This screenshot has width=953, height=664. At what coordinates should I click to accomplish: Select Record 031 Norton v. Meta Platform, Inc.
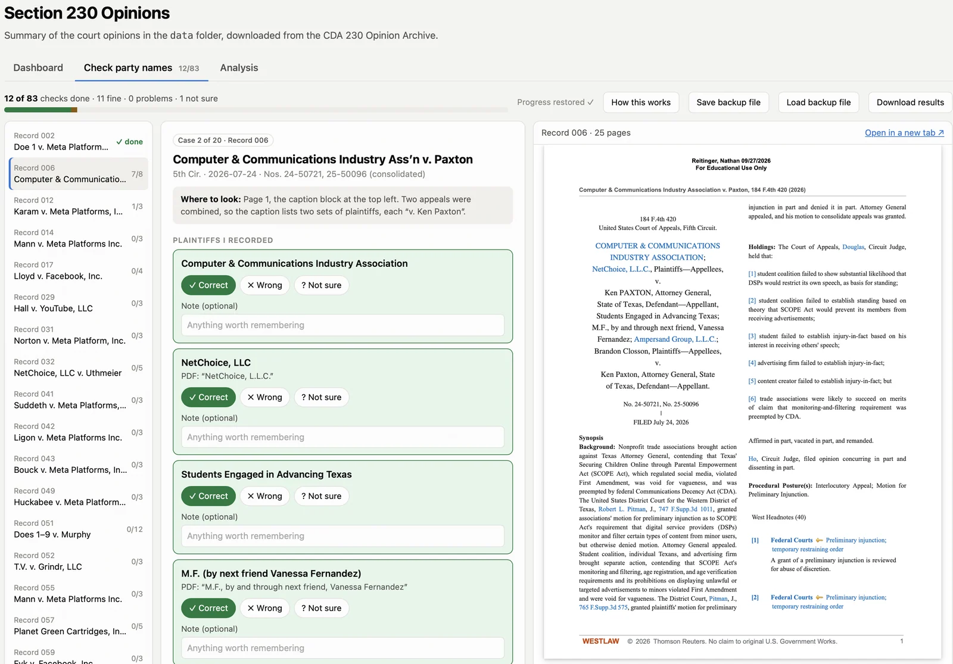[79, 335]
